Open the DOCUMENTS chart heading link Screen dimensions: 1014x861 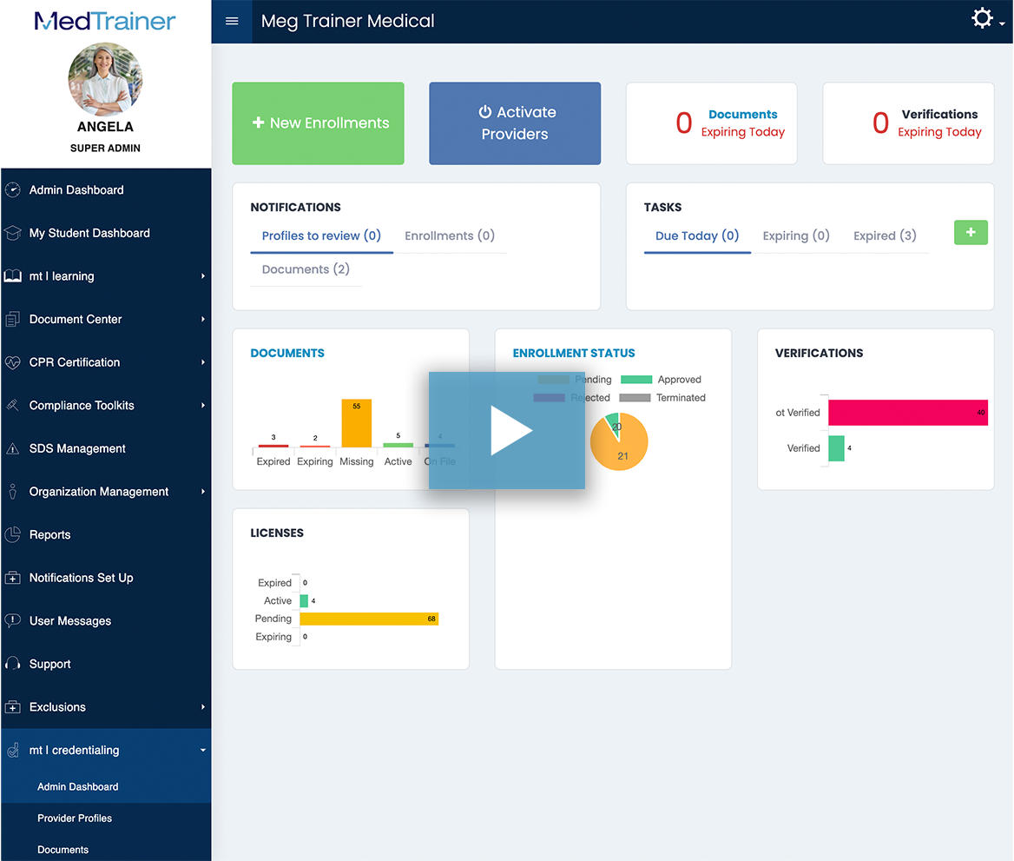point(287,353)
